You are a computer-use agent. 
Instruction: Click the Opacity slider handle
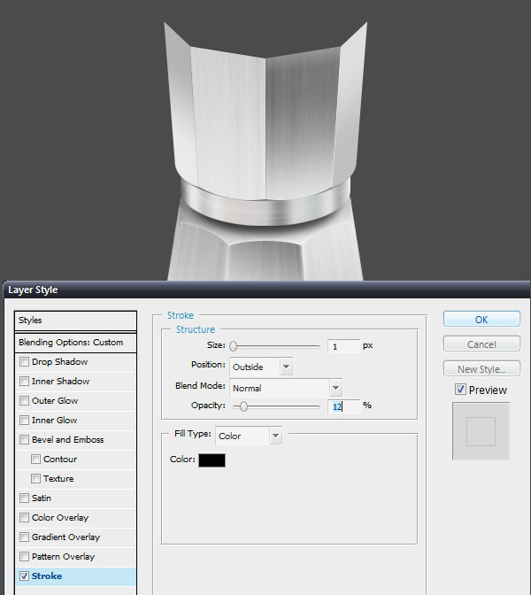[x=244, y=406]
